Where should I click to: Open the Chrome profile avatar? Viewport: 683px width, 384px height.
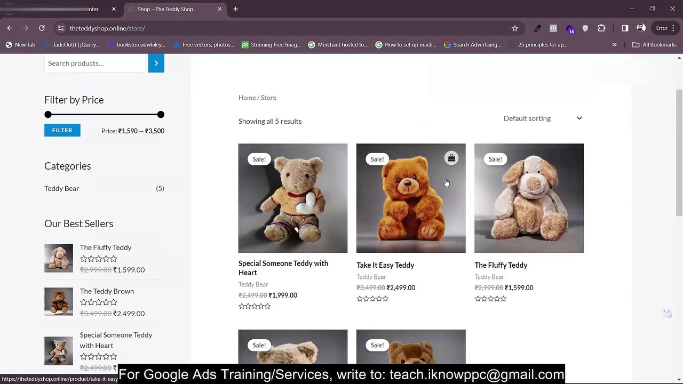coord(641,28)
